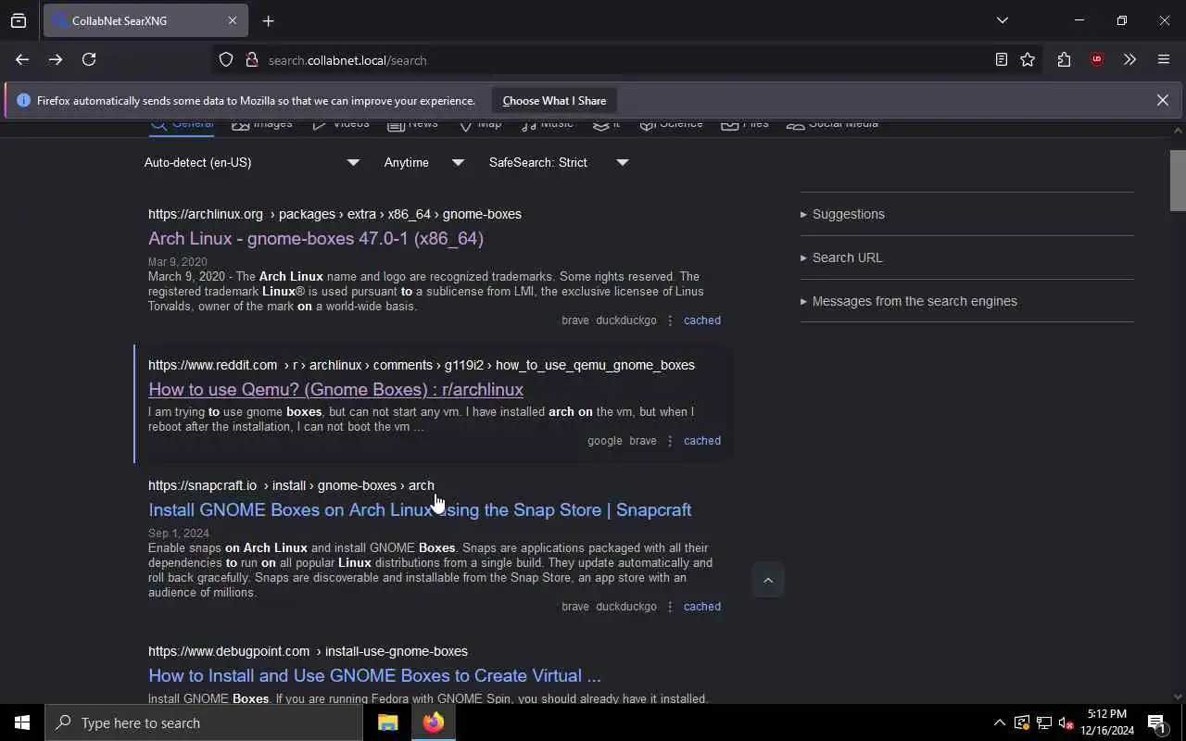Open more options dots for Arch Linux result

pos(670,320)
